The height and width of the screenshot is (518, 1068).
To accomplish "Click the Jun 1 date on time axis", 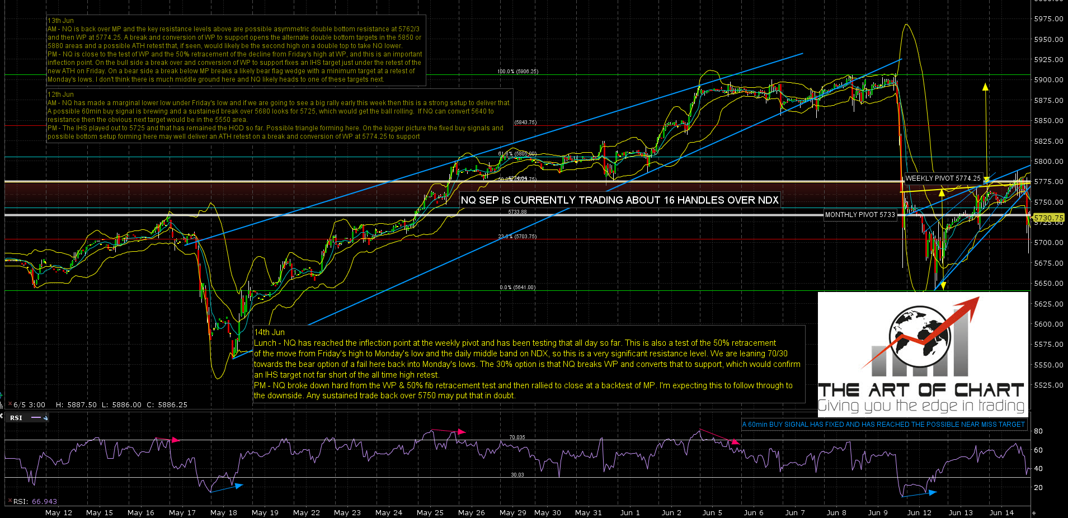I will pyautogui.click(x=630, y=512).
